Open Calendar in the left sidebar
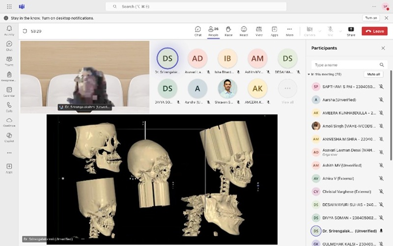Image resolution: width=393 pixels, height=246 pixels. [9, 92]
